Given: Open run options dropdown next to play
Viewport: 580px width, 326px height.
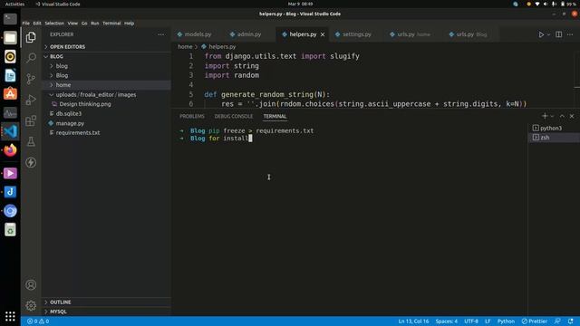Looking at the screenshot, I should (x=548, y=34).
